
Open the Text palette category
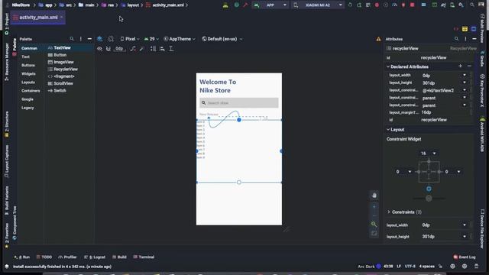pos(25,57)
